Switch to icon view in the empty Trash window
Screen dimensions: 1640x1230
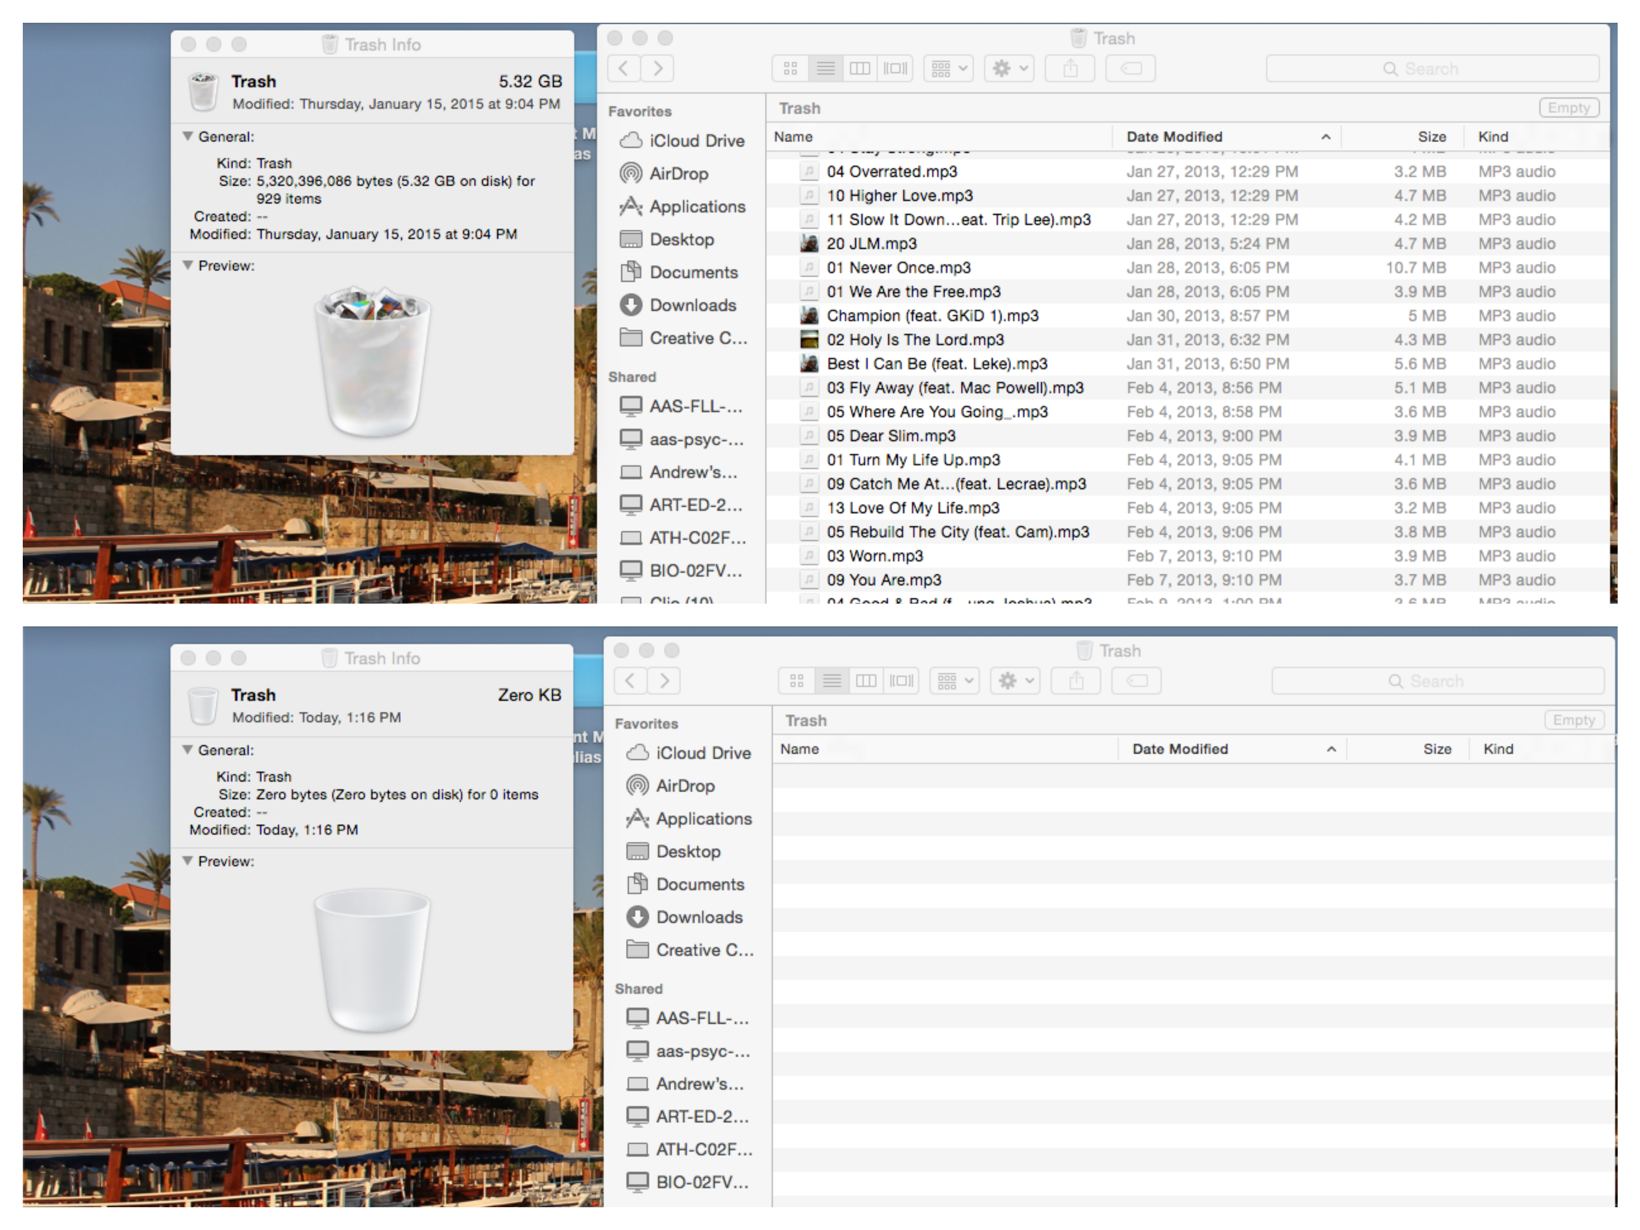click(796, 681)
